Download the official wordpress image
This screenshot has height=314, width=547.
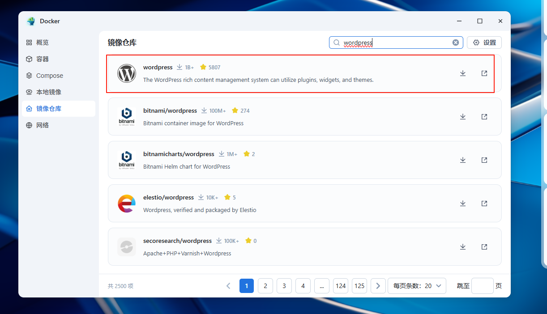(x=463, y=73)
